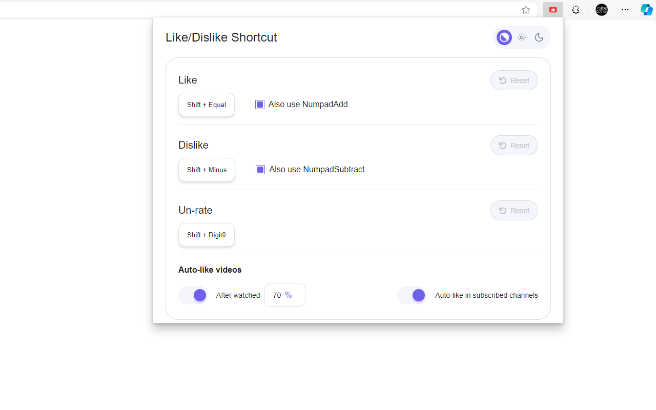Select the auto theme icon
The width and height of the screenshot is (656, 410).
(x=504, y=37)
